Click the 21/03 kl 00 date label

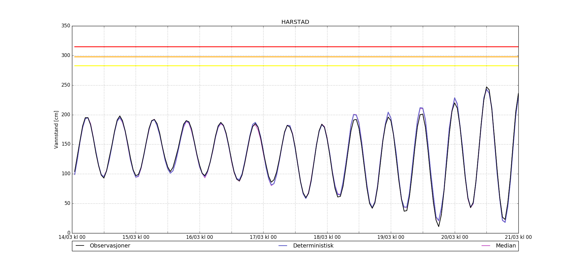(x=518, y=237)
